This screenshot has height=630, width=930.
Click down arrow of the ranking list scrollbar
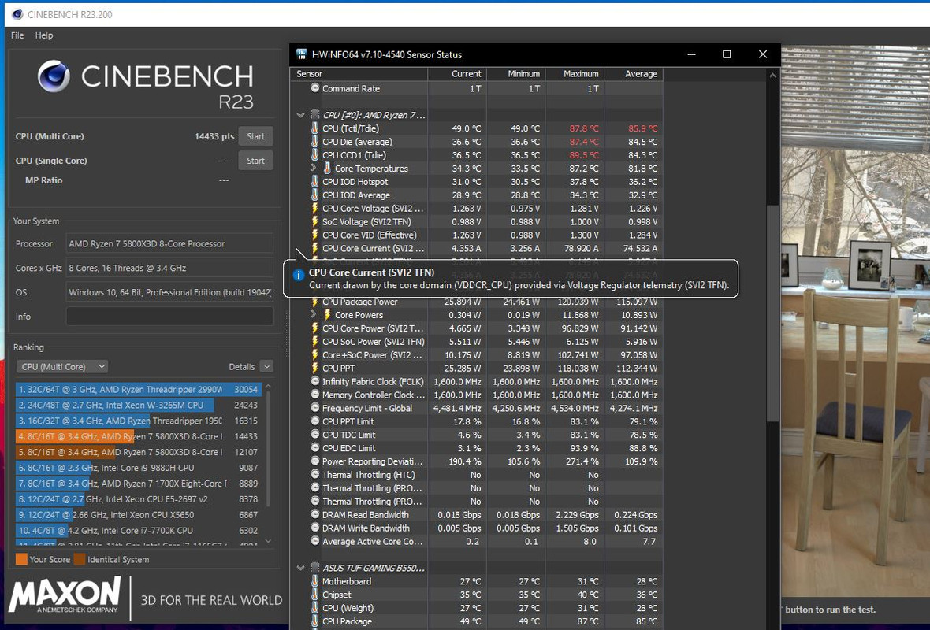click(x=268, y=540)
